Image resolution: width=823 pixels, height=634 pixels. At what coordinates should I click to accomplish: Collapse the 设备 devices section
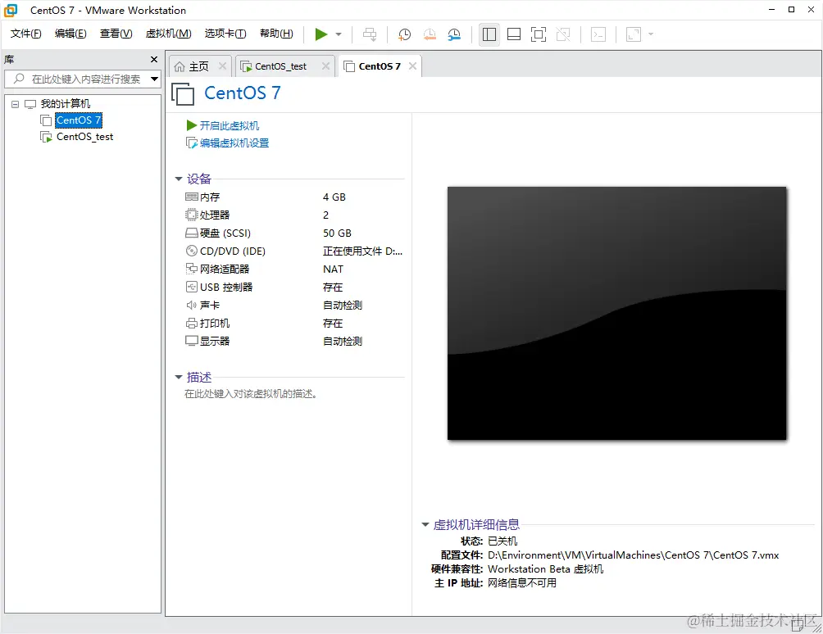pos(179,179)
